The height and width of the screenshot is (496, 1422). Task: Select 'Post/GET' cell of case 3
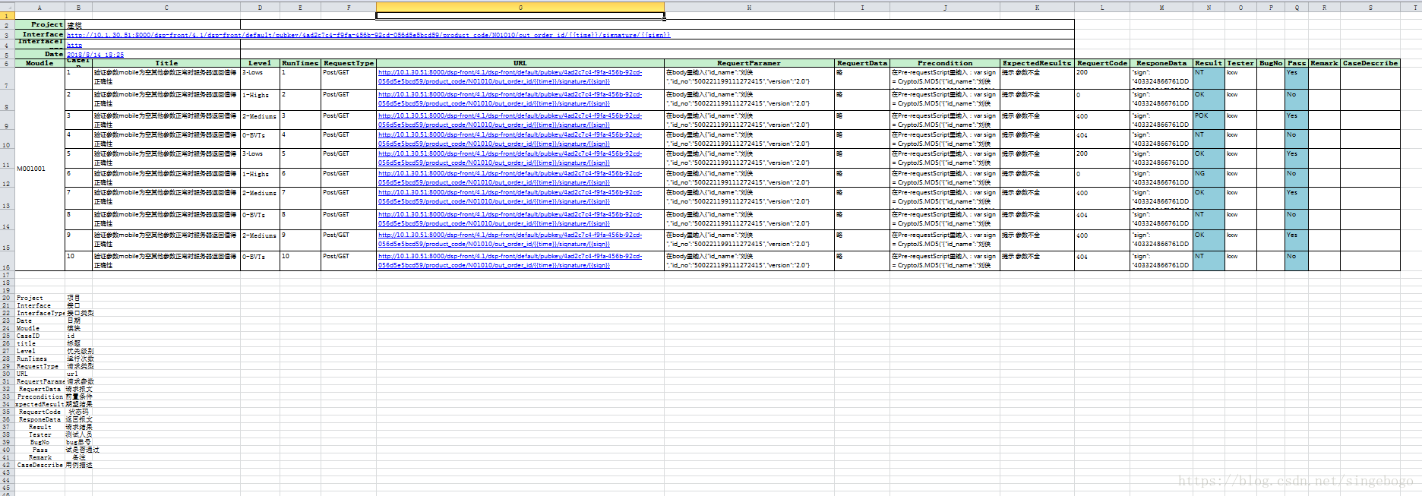click(x=349, y=120)
